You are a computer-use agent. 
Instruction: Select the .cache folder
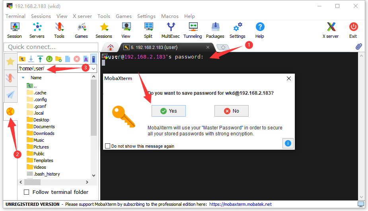(x=37, y=93)
